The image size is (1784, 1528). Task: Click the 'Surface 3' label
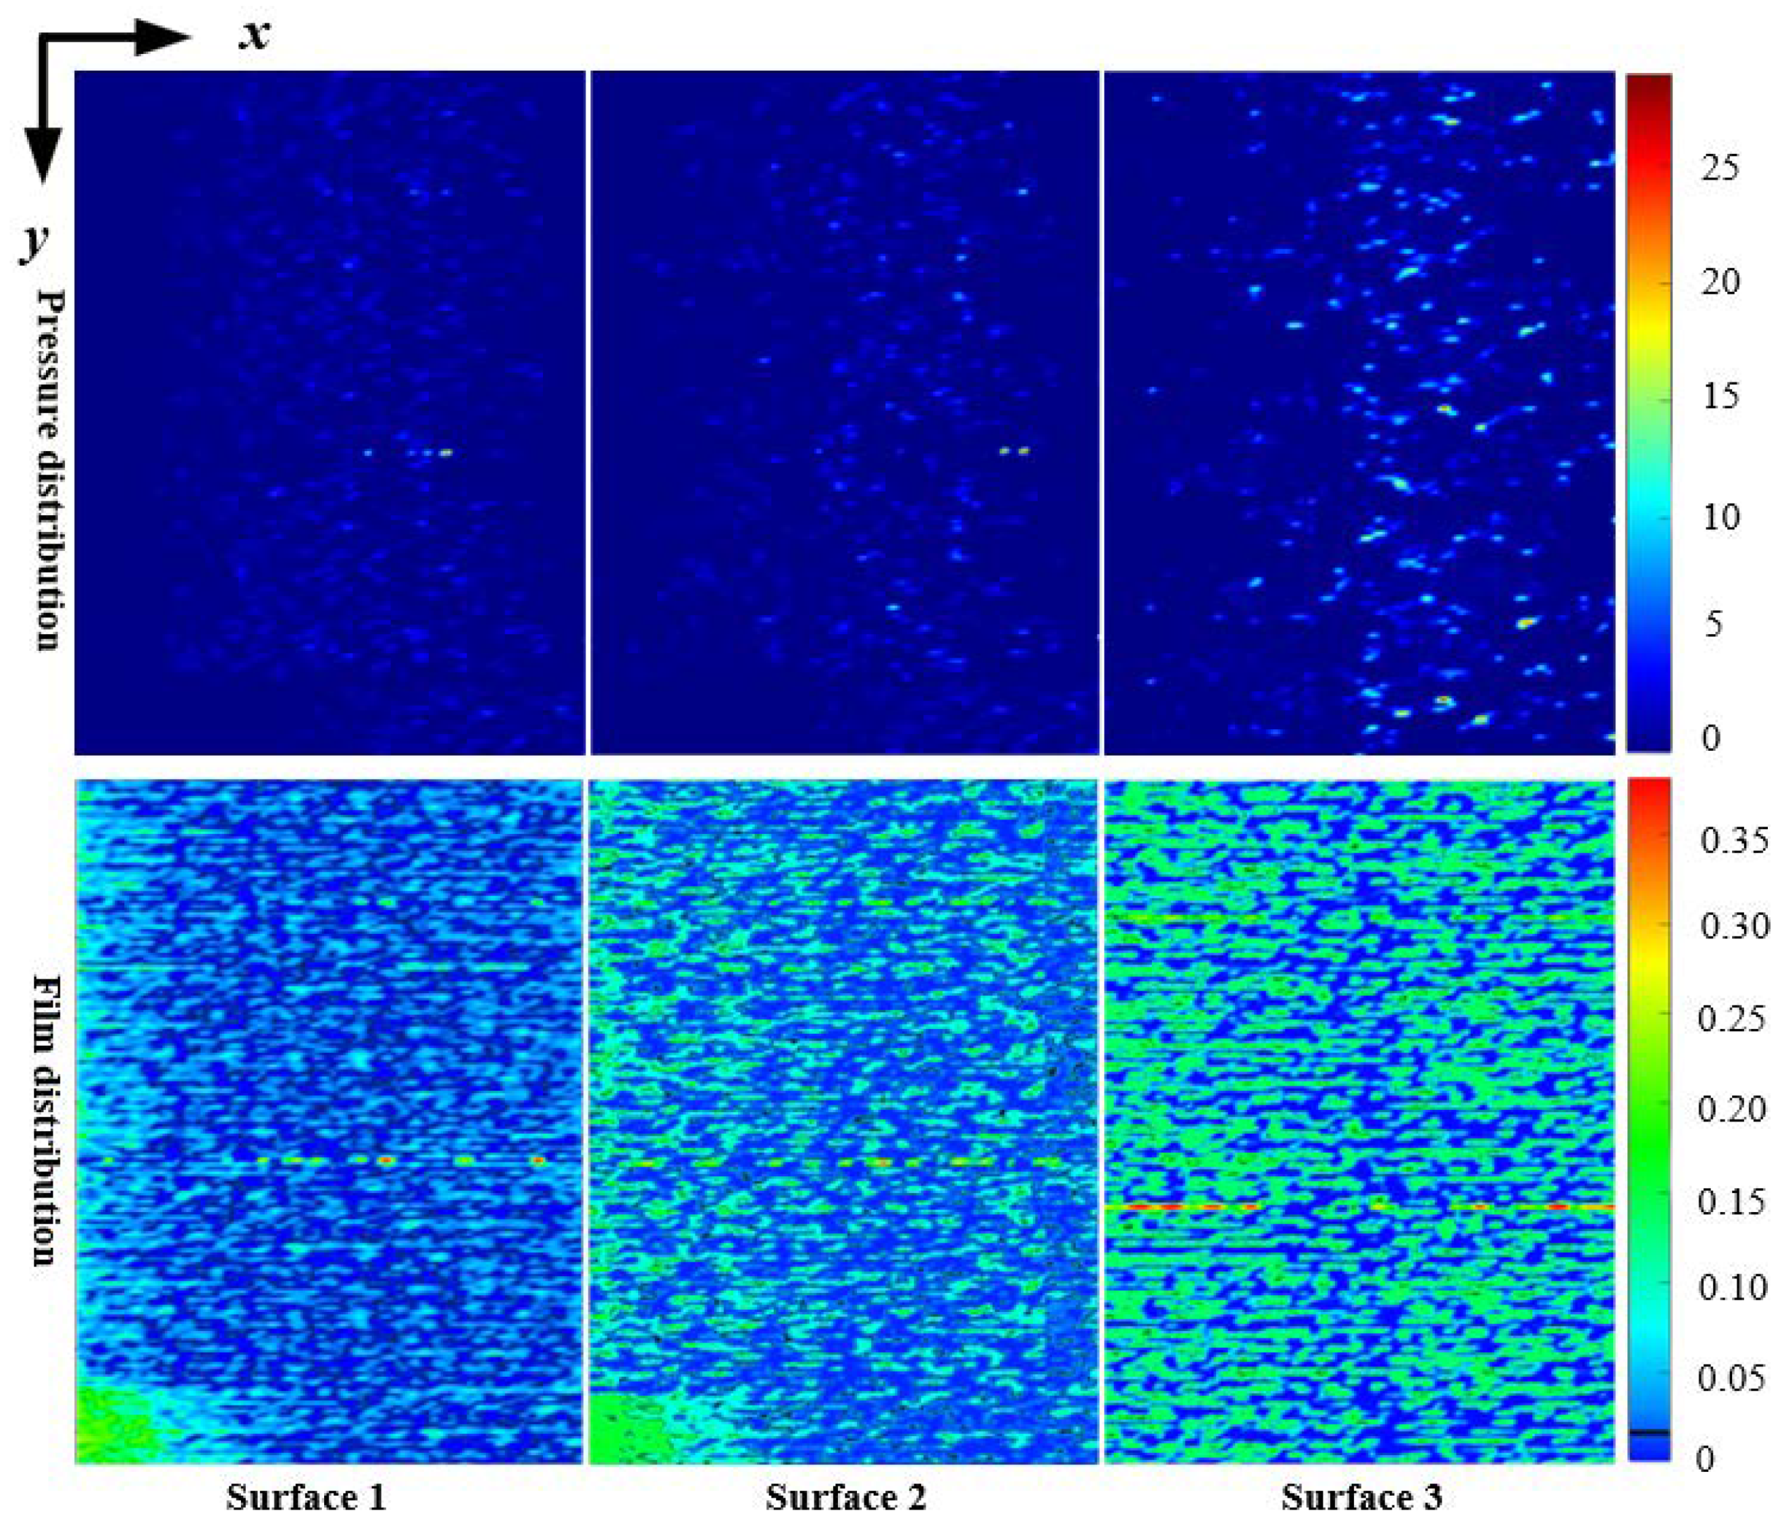[x=1361, y=1497]
